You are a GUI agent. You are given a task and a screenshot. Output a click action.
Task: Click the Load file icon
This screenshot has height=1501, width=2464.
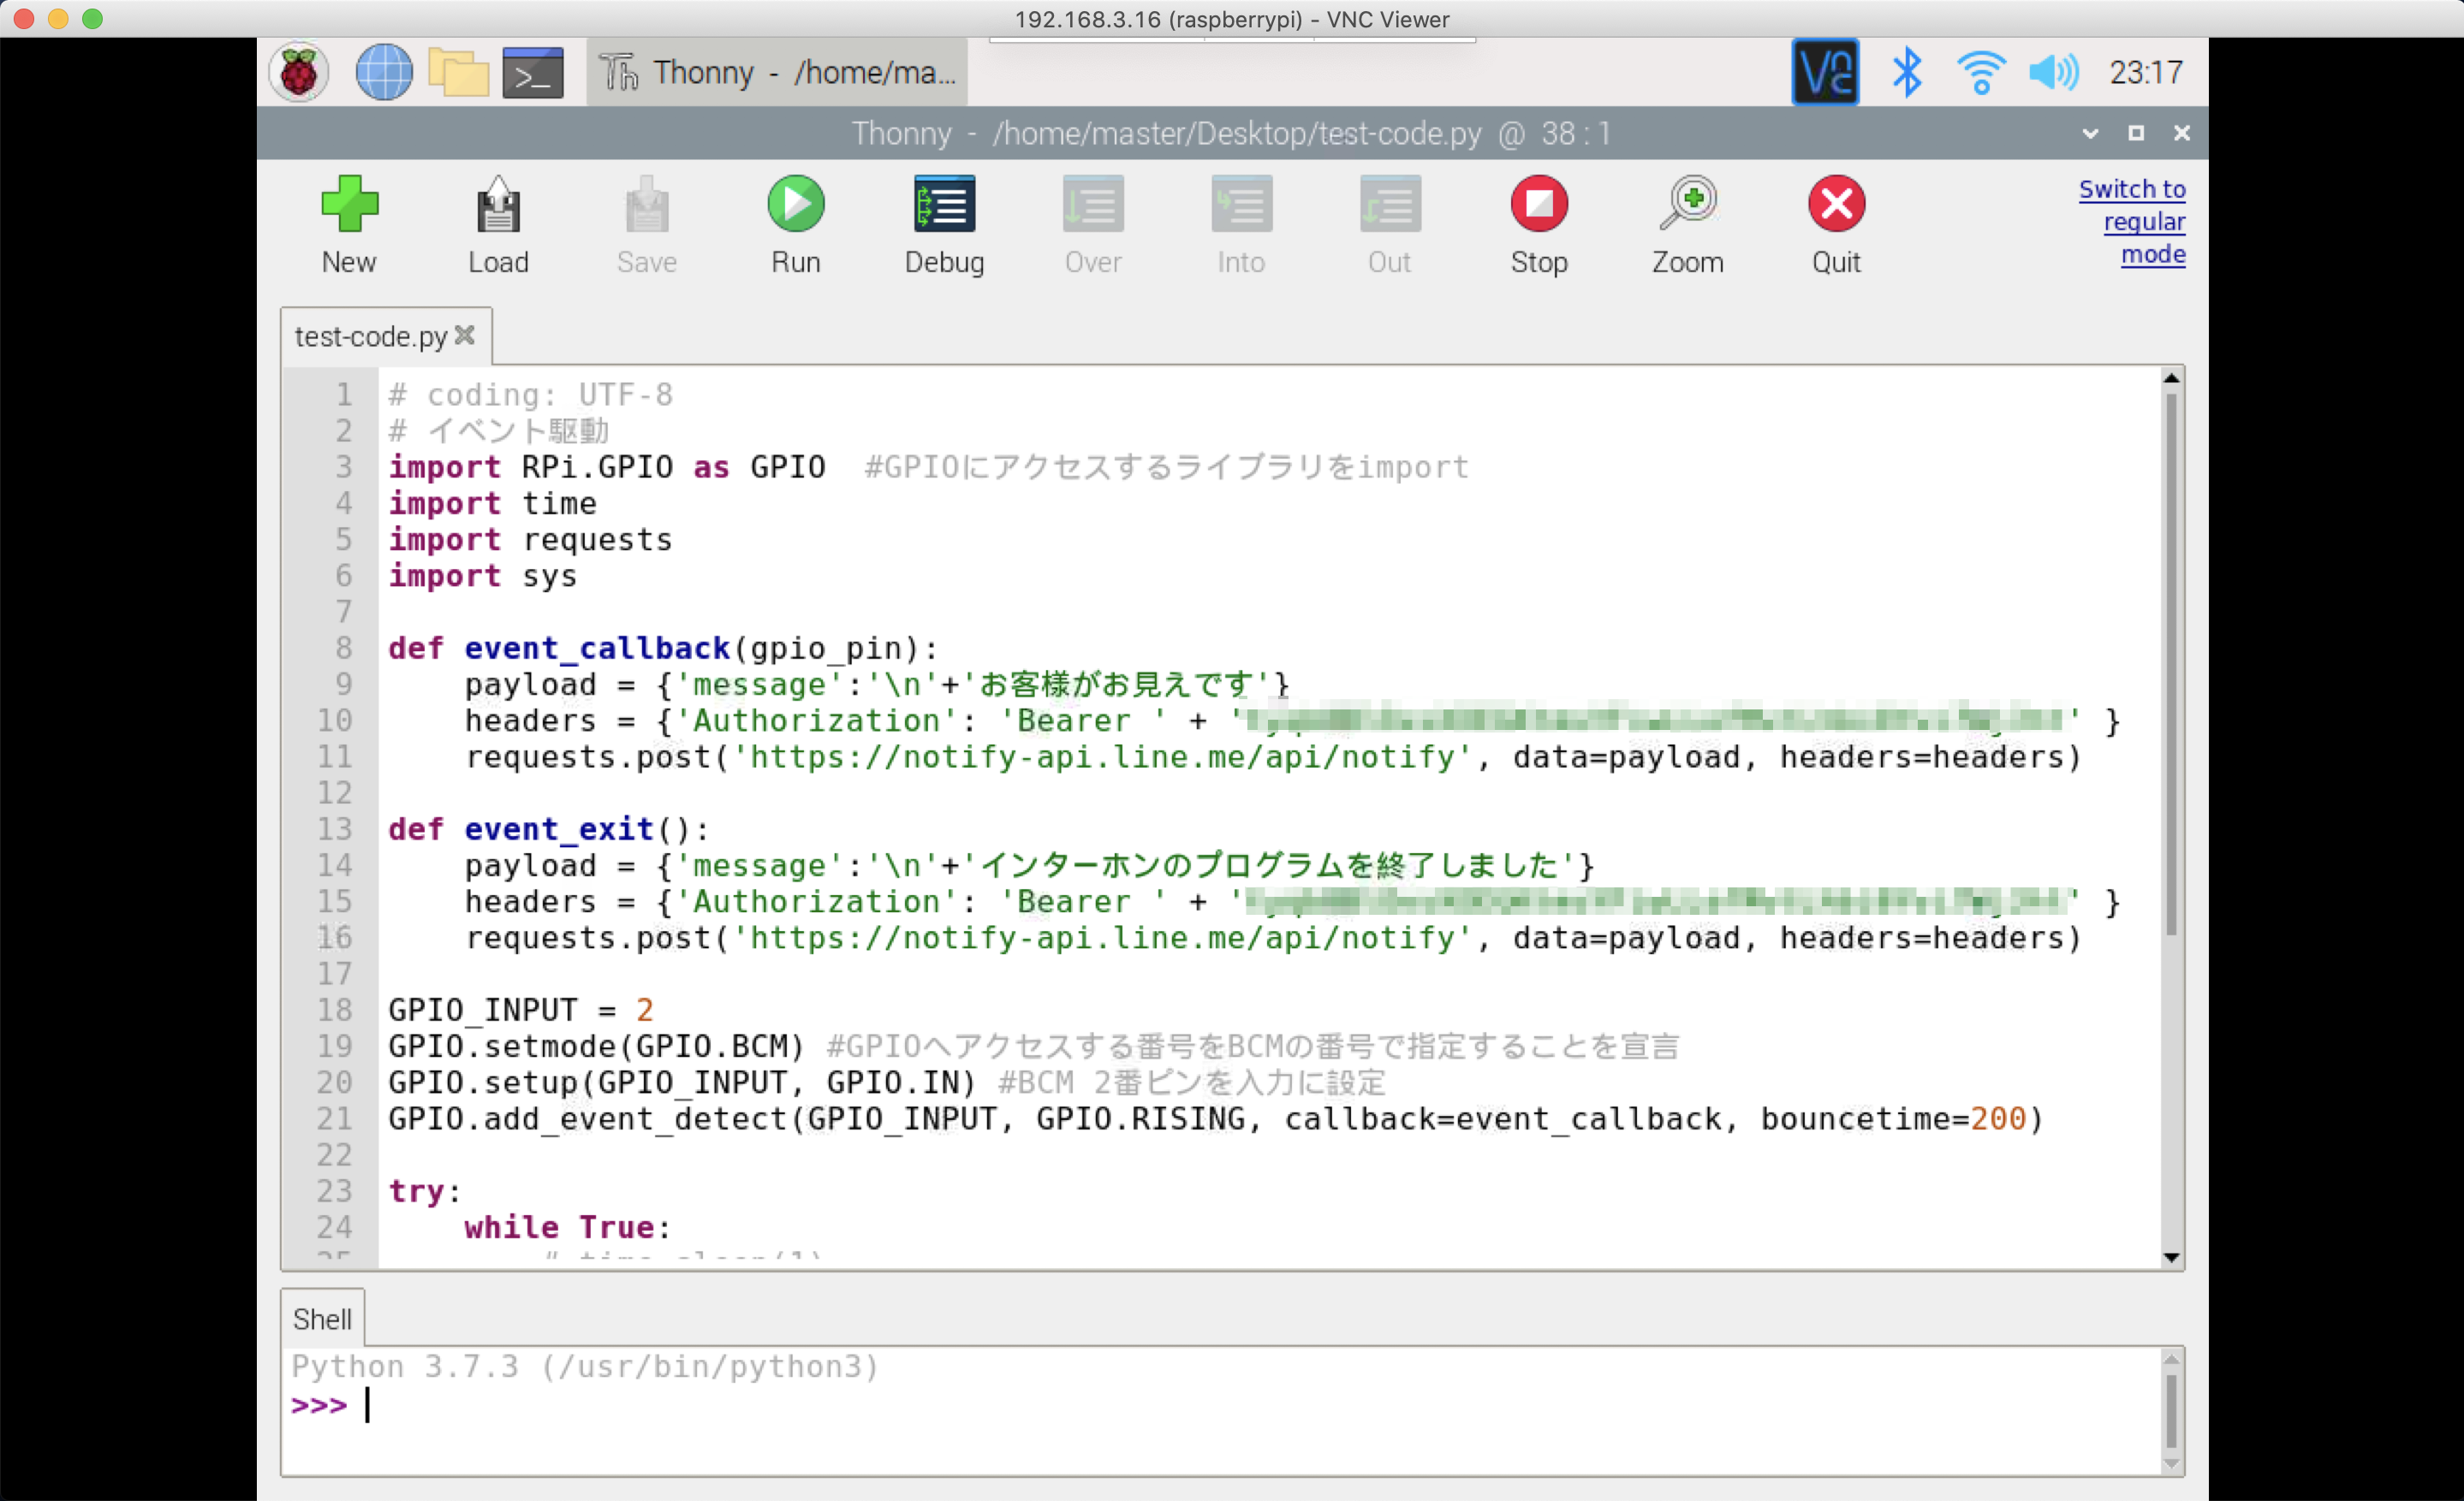click(x=498, y=205)
